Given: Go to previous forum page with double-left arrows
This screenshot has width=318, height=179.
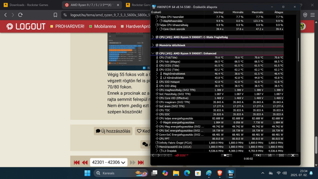Looking at the screenshot, I should pyautogui.click(x=85, y=162).
